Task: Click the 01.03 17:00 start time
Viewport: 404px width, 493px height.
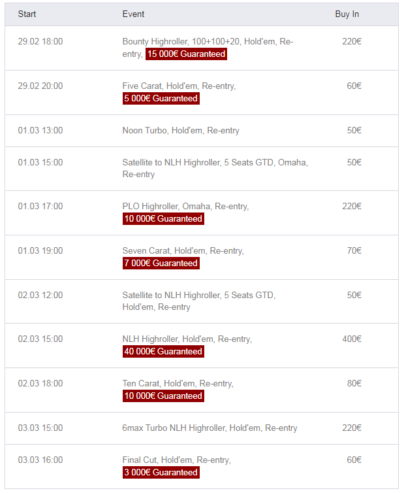Action: coord(40,207)
